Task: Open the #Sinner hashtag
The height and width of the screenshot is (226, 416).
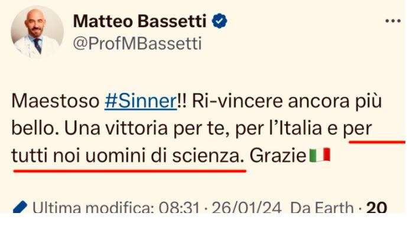Action: pyautogui.click(x=141, y=101)
